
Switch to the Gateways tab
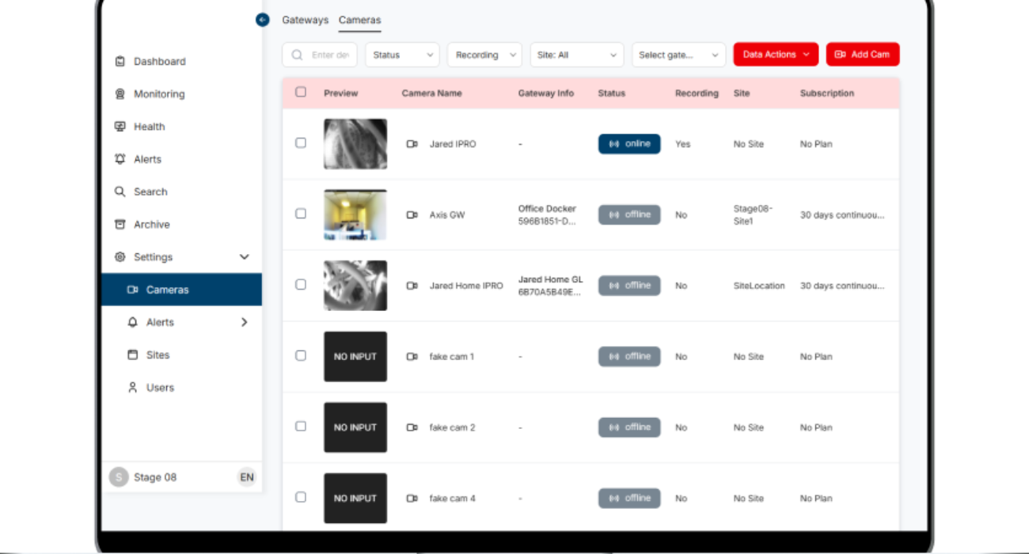[x=305, y=21]
